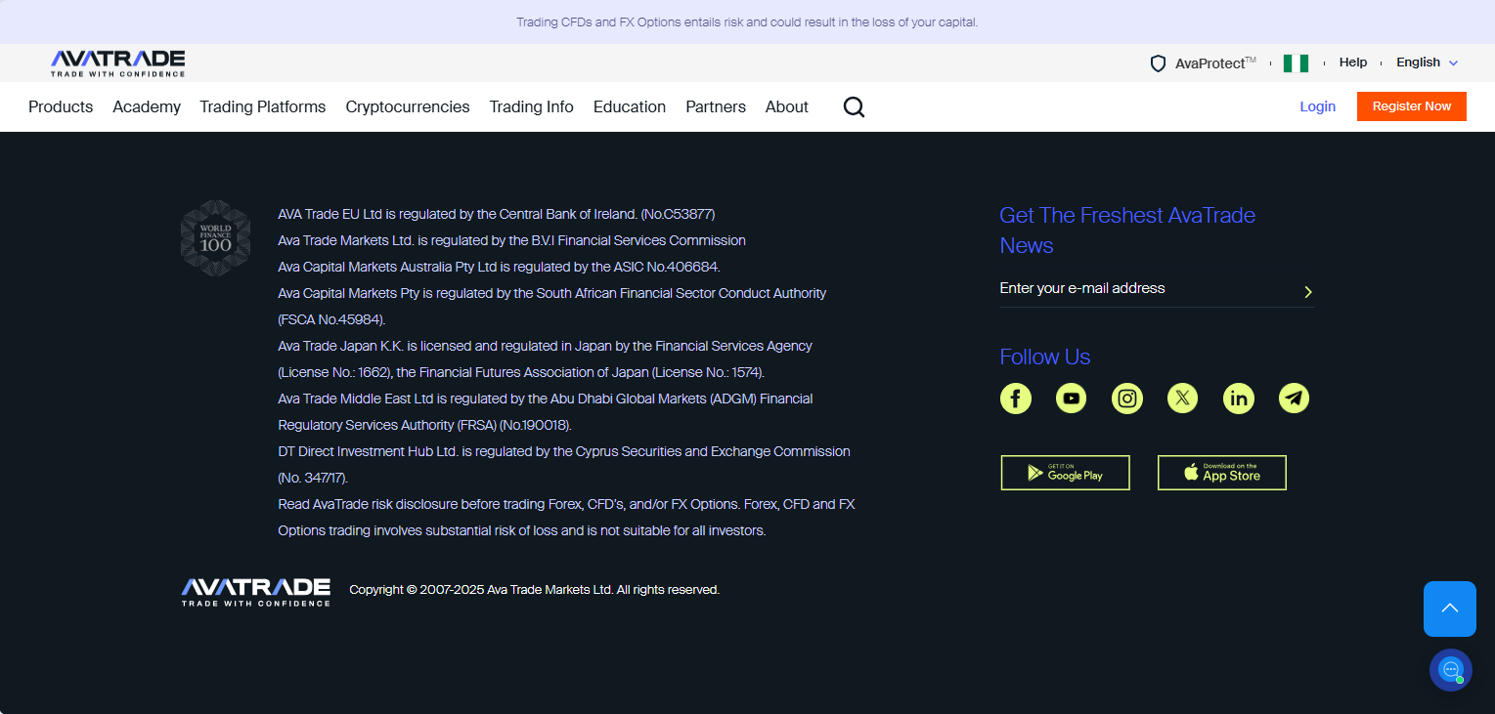Click the live chat bubble icon
This screenshot has height=714, width=1495.
[x=1450, y=670]
